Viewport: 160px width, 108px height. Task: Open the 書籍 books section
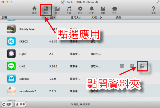[103, 10]
